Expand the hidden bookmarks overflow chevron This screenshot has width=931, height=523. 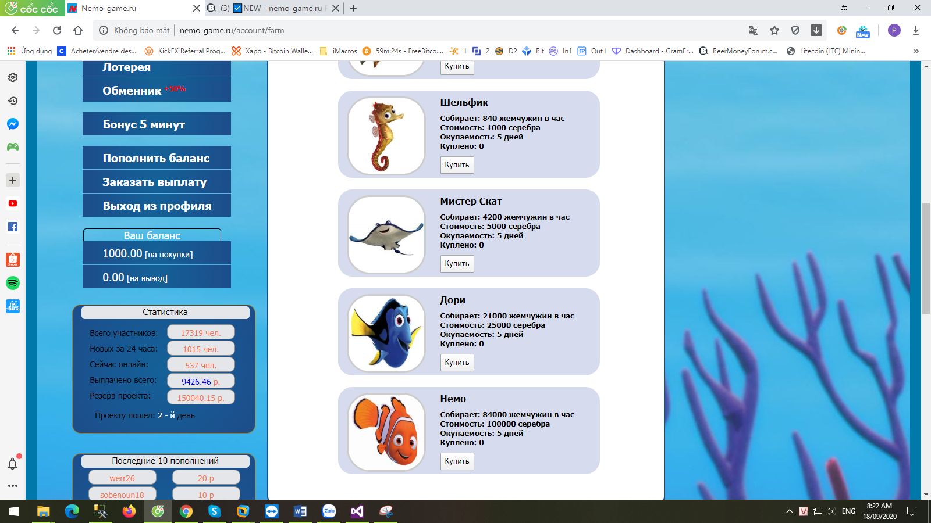(916, 51)
